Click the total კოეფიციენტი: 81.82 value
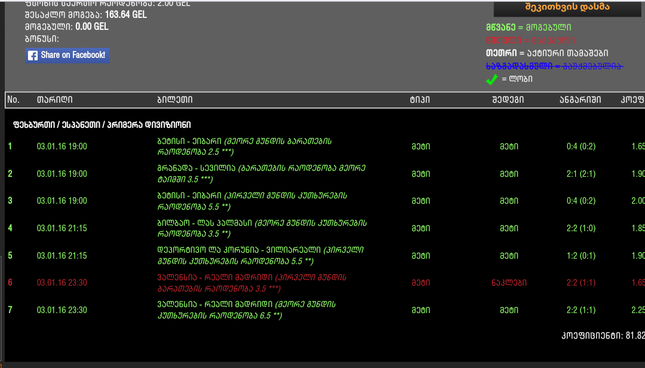Image resolution: width=645 pixels, height=368 pixels. (603, 336)
